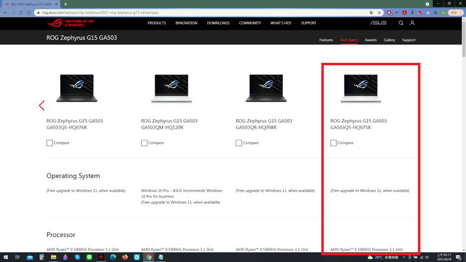Click the browser forward arrow
Image resolution: width=466 pixels, height=262 pixels.
point(13,12)
